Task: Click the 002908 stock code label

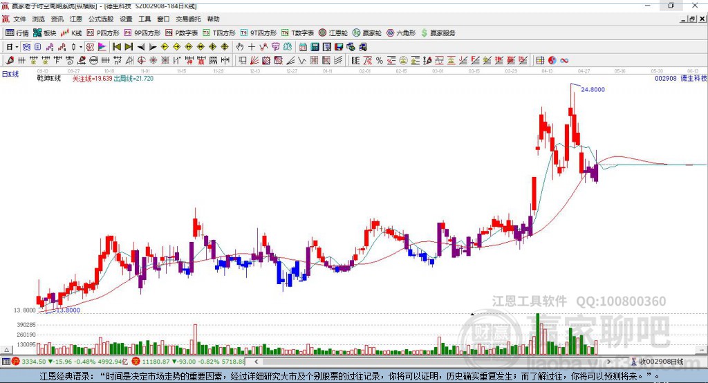Action: (x=664, y=79)
